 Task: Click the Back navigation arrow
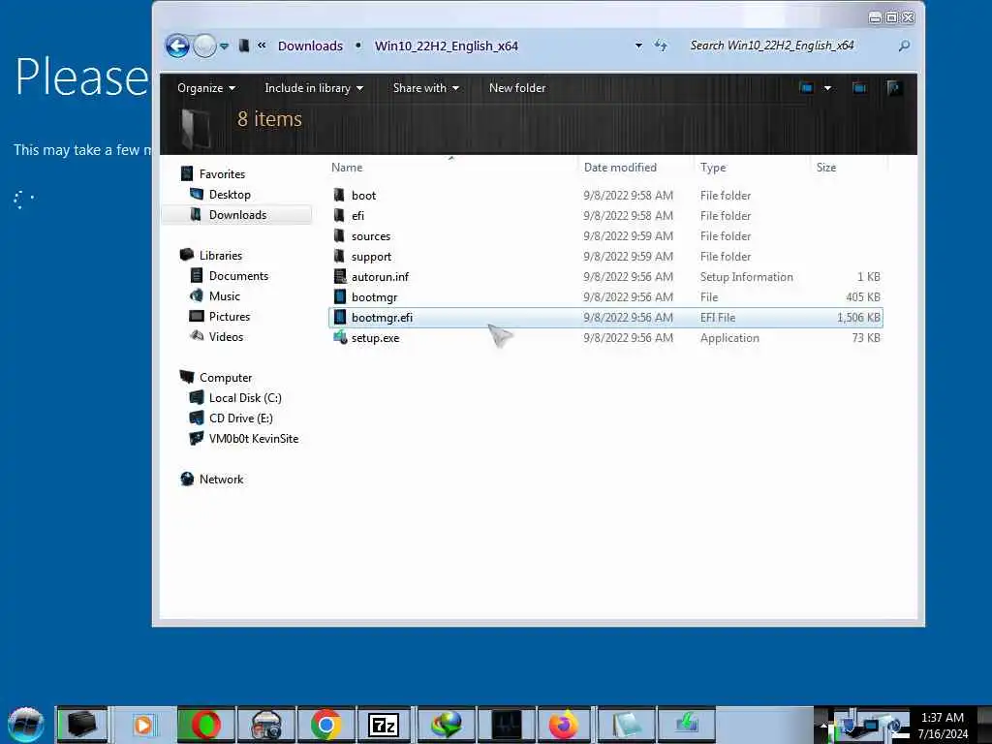[178, 46]
